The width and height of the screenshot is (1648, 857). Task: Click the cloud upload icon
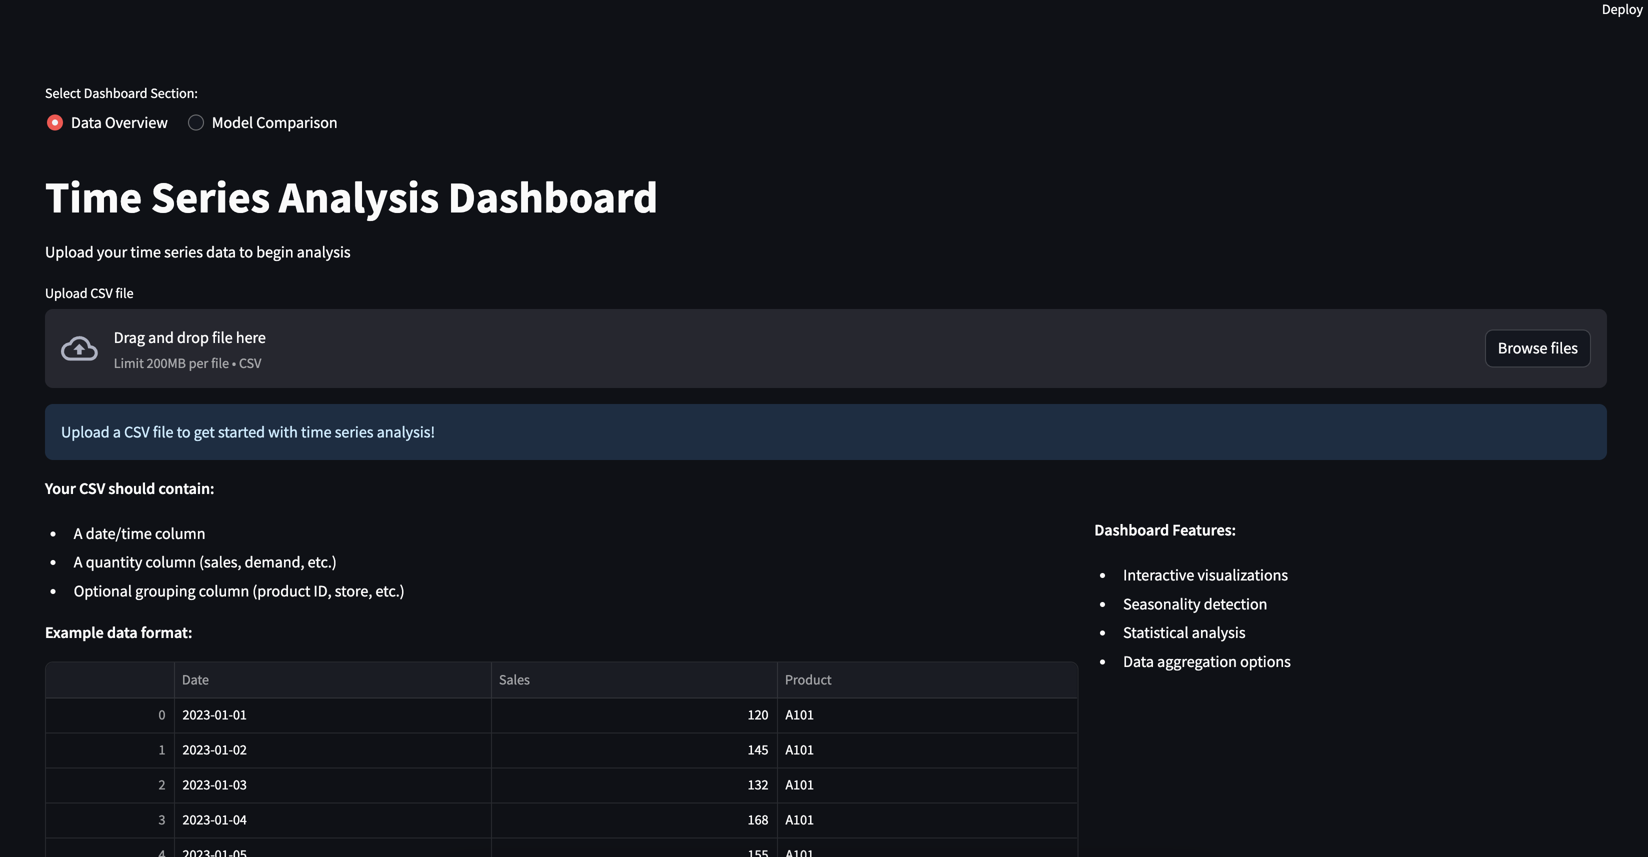coord(79,348)
